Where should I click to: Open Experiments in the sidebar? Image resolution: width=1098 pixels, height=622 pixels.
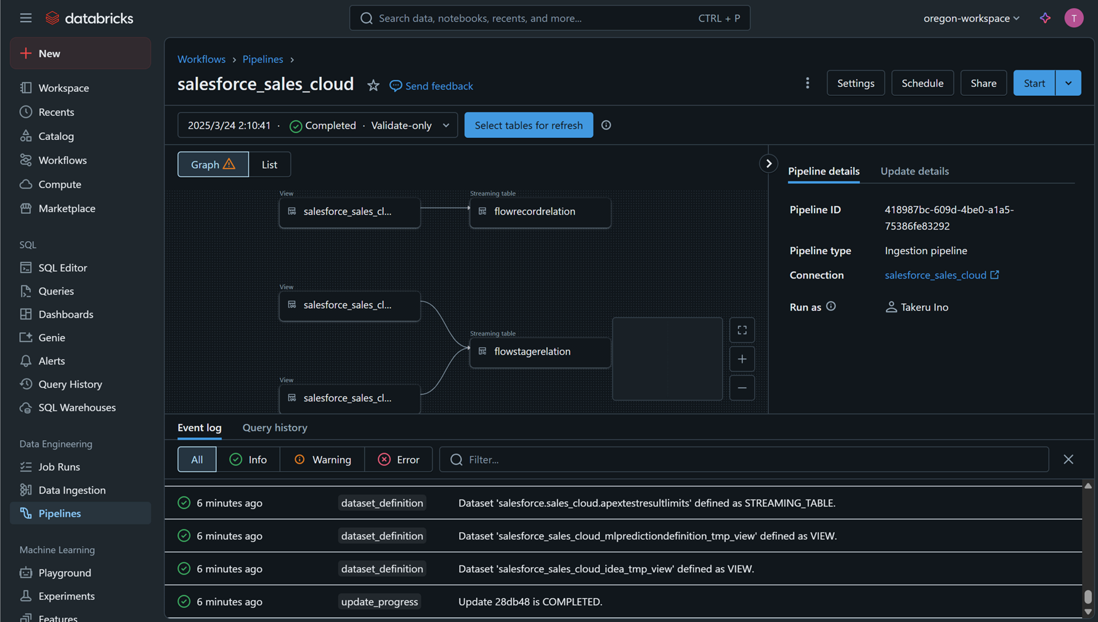(x=81, y=596)
